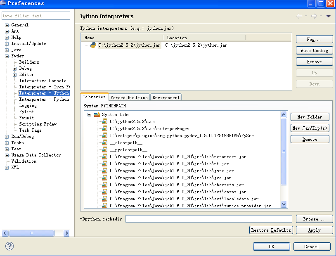Select the C:\jython2.5.2\Lib folder icon

(104, 122)
